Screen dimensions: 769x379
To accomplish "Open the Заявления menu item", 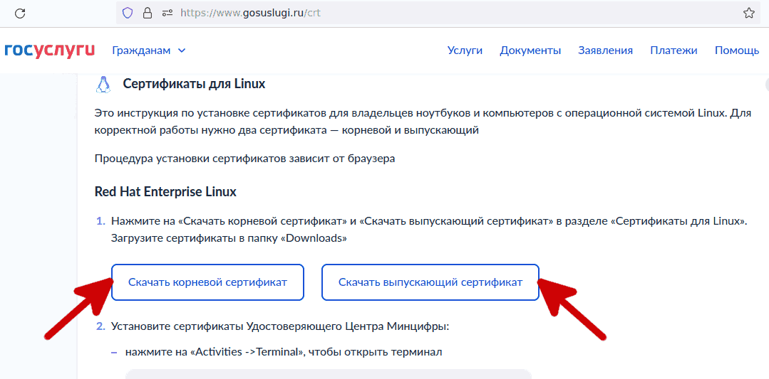I will [605, 50].
